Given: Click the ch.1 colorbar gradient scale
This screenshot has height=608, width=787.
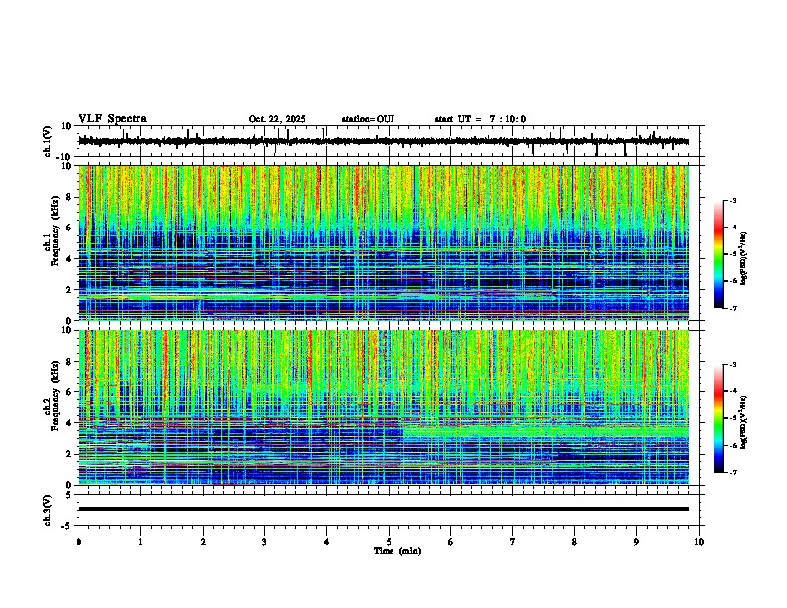Looking at the screenshot, I should (718, 254).
